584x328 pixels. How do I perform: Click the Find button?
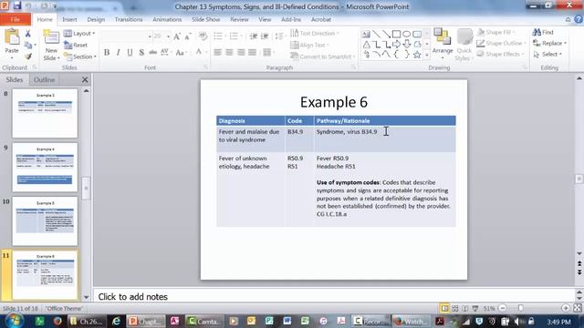coord(543,33)
